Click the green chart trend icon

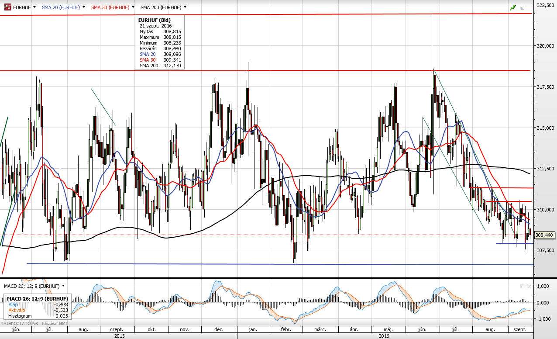point(513,7)
